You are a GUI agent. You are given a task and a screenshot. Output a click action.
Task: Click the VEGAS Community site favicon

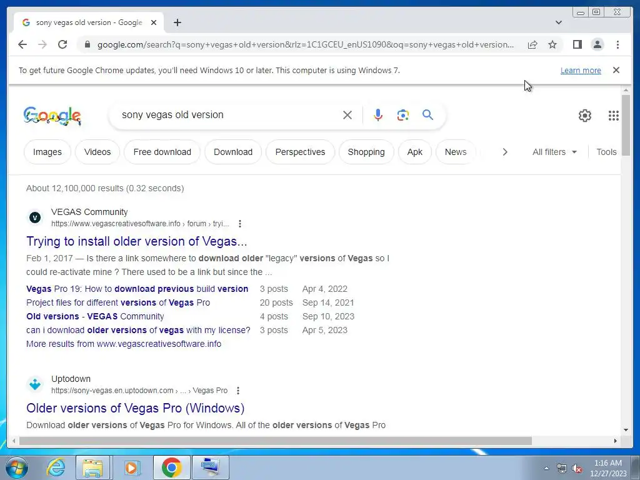point(35,217)
